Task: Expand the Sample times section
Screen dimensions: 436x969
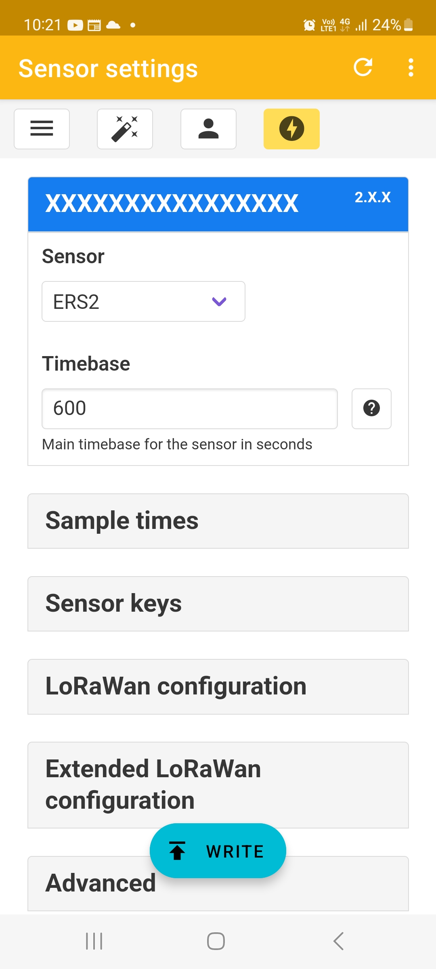Action: [x=218, y=521]
